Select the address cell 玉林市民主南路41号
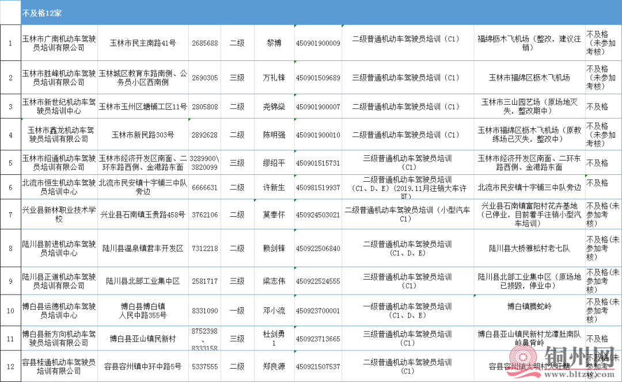Viewport: 622px width, 382px height. pyautogui.click(x=143, y=43)
